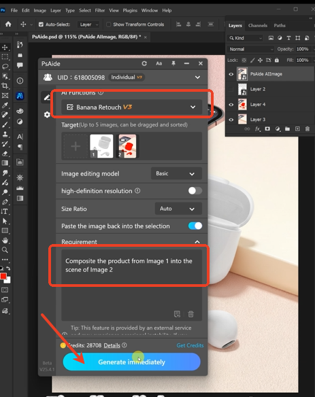Screen dimensions: 315x397
Task: Select the Brush tool
Action: pyautogui.click(x=5, y=124)
